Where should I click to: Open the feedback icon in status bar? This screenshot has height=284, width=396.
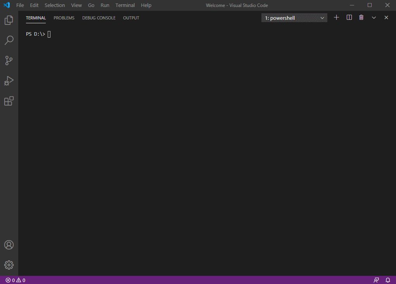pyautogui.click(x=376, y=280)
